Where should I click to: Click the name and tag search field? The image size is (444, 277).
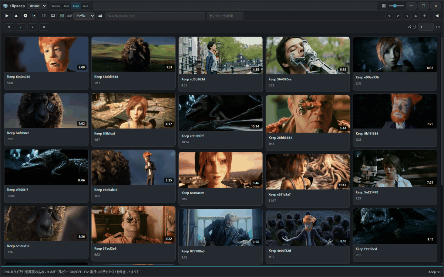coord(155,16)
